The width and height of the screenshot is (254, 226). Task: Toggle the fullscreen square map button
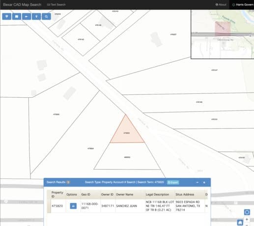[x=247, y=212]
